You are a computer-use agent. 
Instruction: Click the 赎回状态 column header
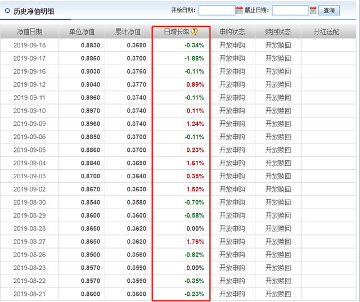(x=278, y=31)
